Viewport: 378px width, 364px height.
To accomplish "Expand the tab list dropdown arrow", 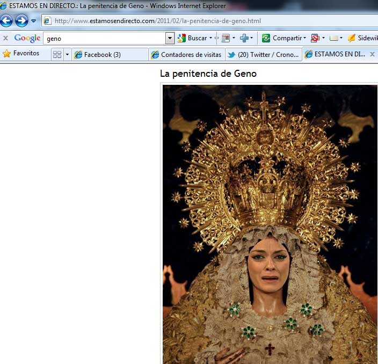I will pyautogui.click(x=67, y=54).
